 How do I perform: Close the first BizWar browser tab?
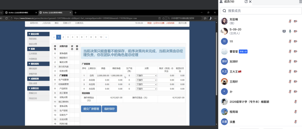[x=36, y=13]
